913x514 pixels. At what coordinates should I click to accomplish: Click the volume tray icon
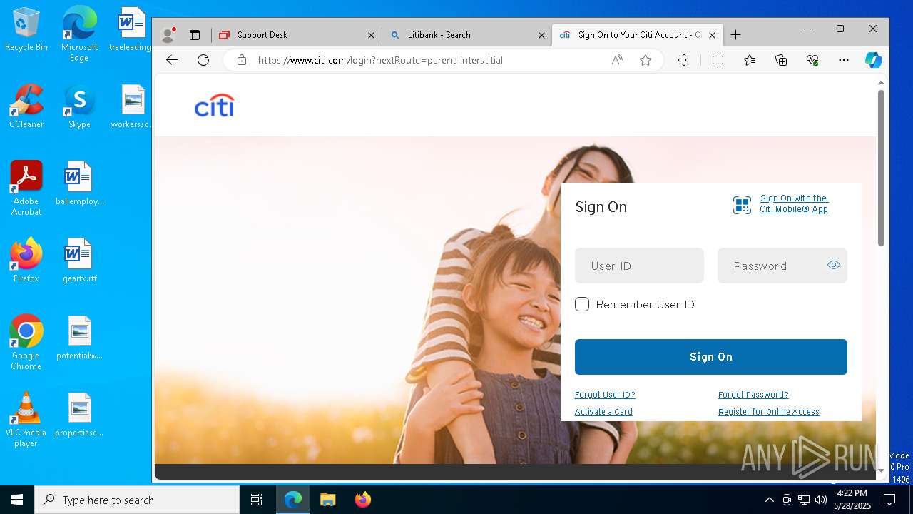[x=821, y=500]
